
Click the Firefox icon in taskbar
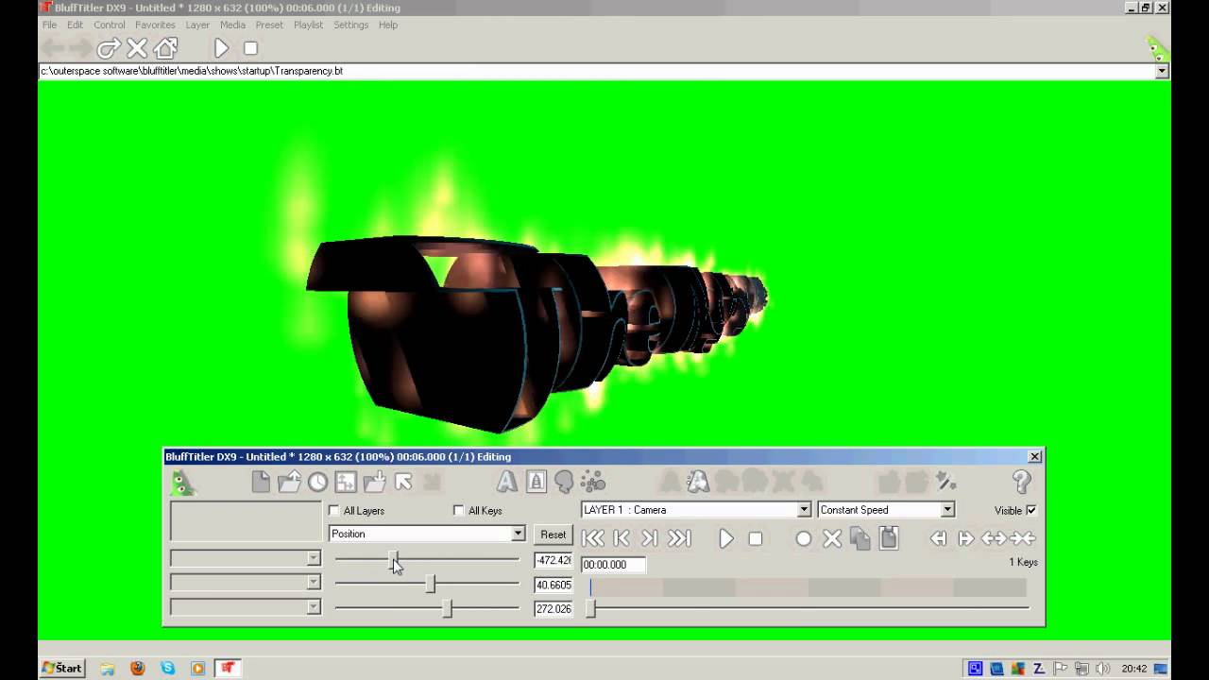click(x=138, y=668)
